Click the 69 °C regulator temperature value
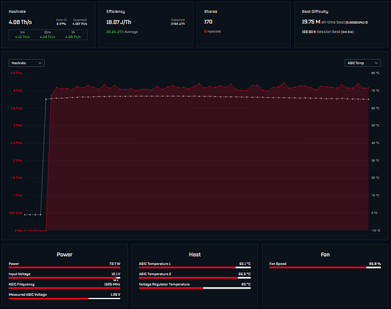This screenshot has height=309, width=391. pos(246,284)
